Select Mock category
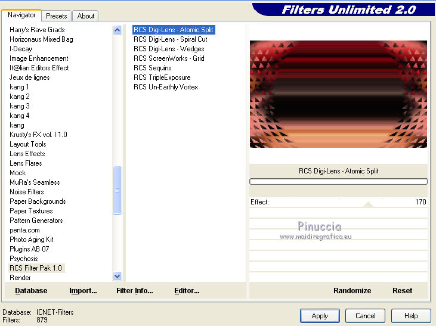The height and width of the screenshot is (326, 436). [17, 173]
